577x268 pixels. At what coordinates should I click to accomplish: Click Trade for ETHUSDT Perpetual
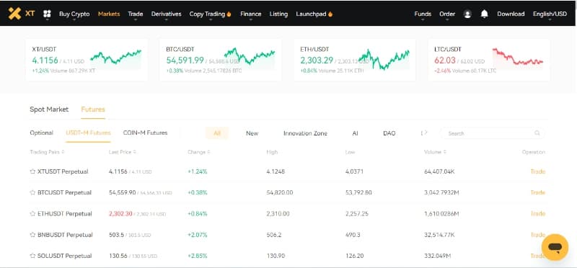537,213
